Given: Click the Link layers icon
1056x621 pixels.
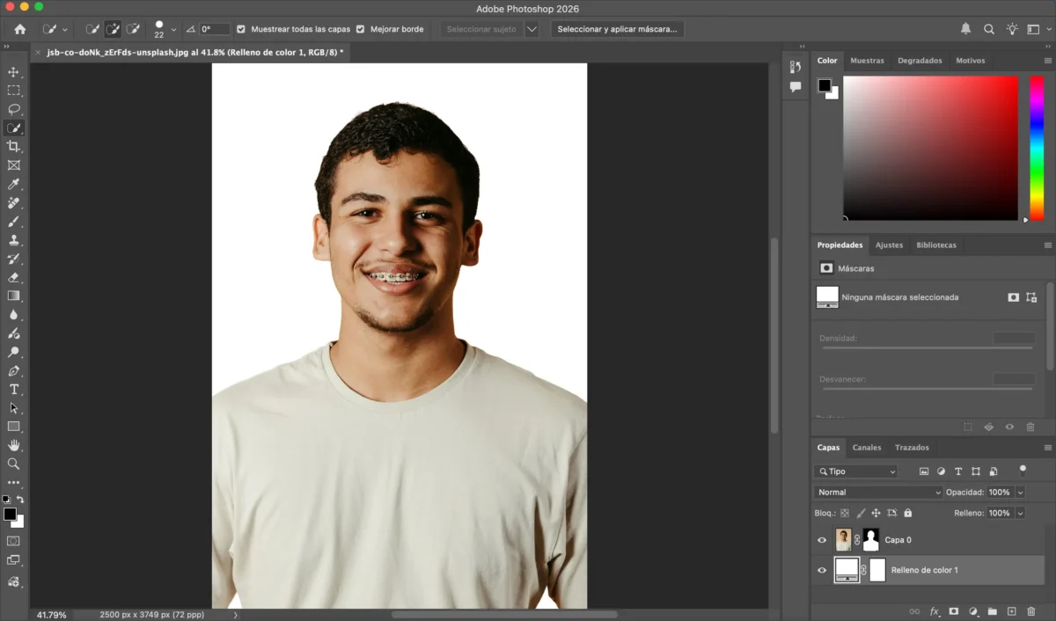Looking at the screenshot, I should (914, 611).
